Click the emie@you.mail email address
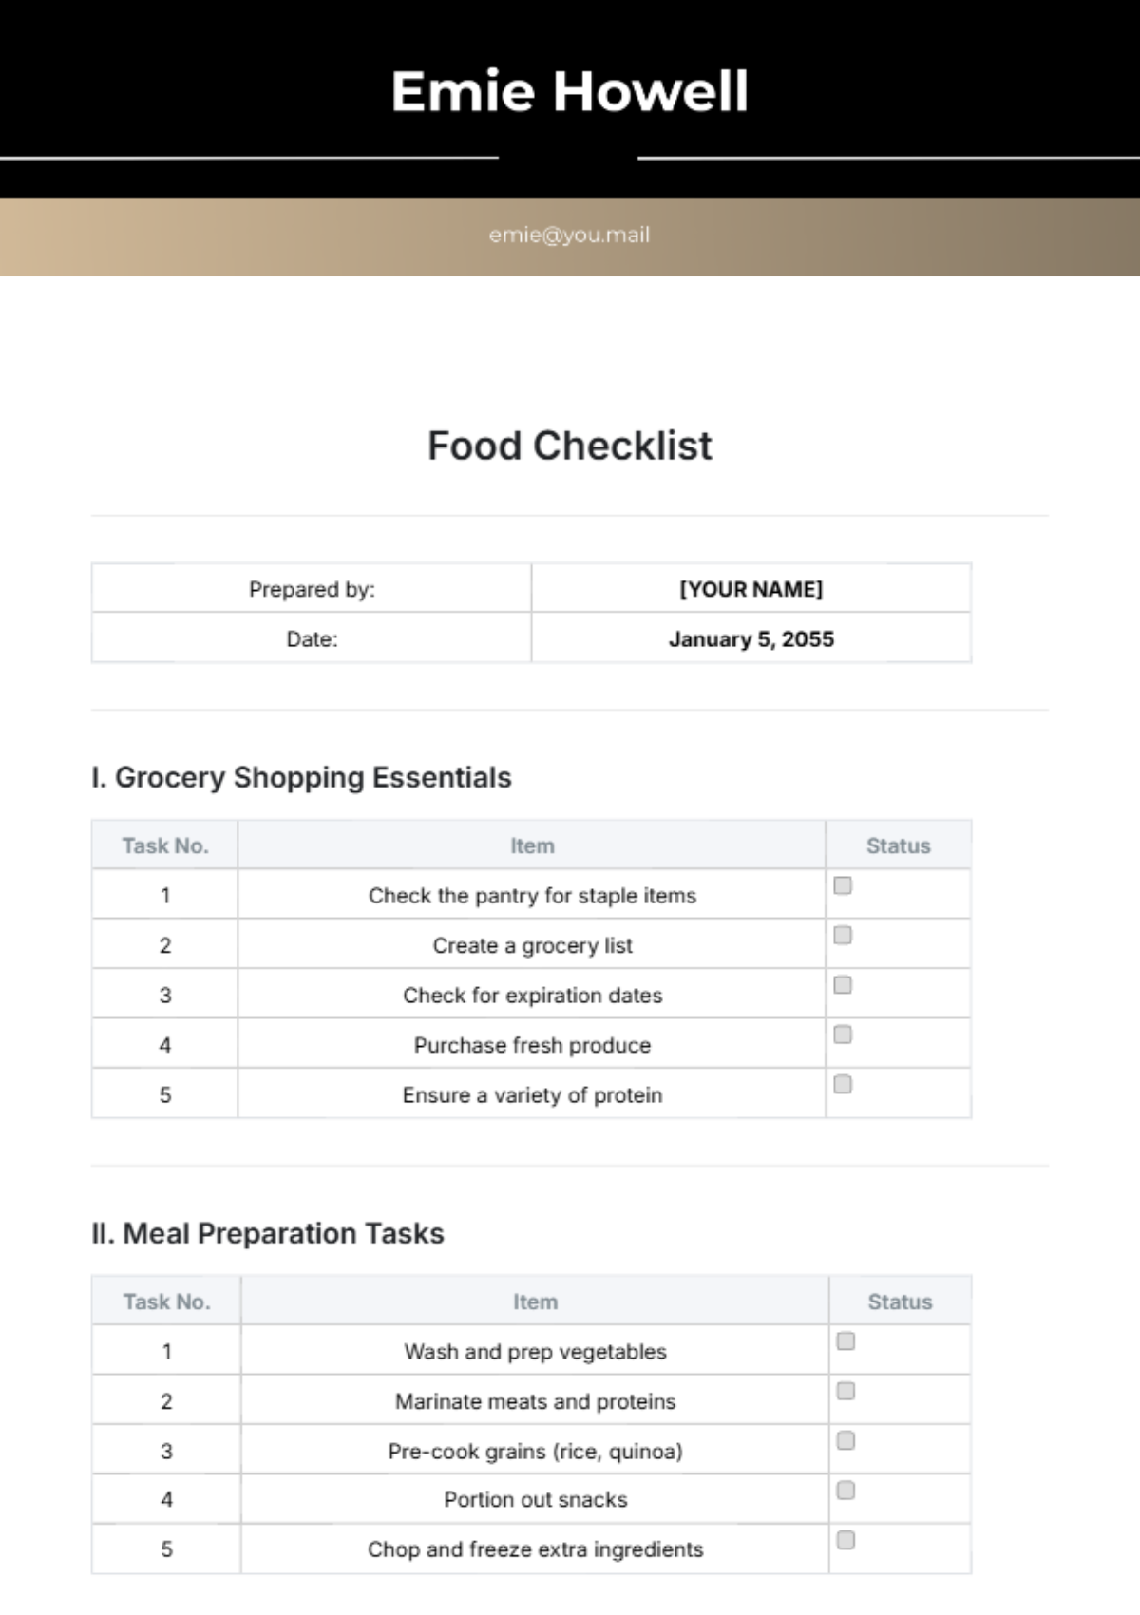This screenshot has height=1615, width=1140. click(x=569, y=235)
